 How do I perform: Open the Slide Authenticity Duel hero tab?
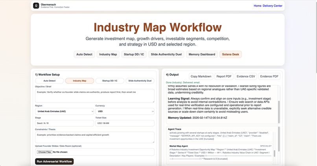point(166,54)
